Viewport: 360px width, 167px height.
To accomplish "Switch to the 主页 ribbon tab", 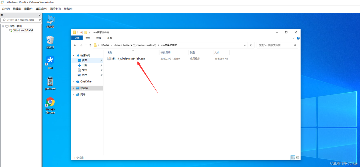I will (x=88, y=38).
